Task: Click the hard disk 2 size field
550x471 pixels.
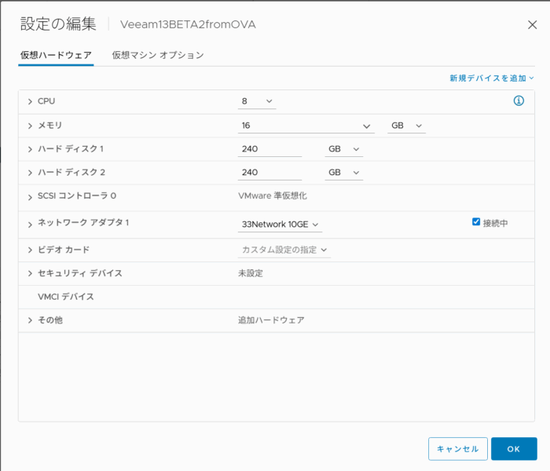Action: tap(269, 173)
